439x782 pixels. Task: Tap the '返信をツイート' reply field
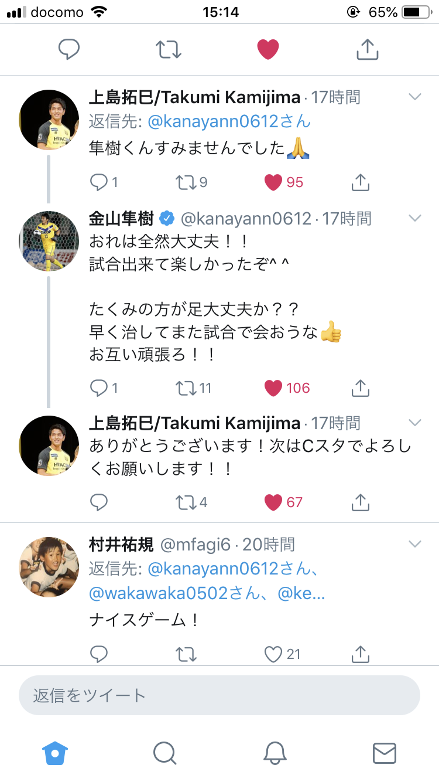pos(220,695)
